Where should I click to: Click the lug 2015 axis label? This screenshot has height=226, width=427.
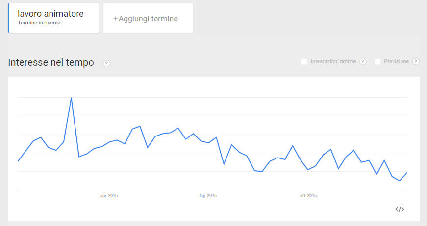(x=208, y=196)
